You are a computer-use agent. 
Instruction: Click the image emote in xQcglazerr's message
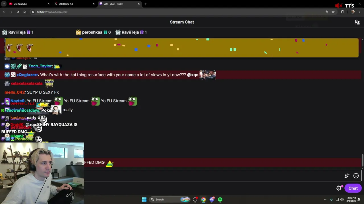[208, 75]
